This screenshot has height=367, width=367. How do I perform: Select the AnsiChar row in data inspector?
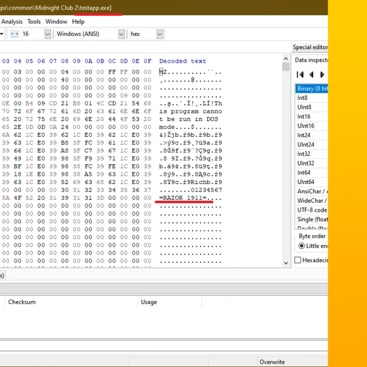pyautogui.click(x=312, y=191)
